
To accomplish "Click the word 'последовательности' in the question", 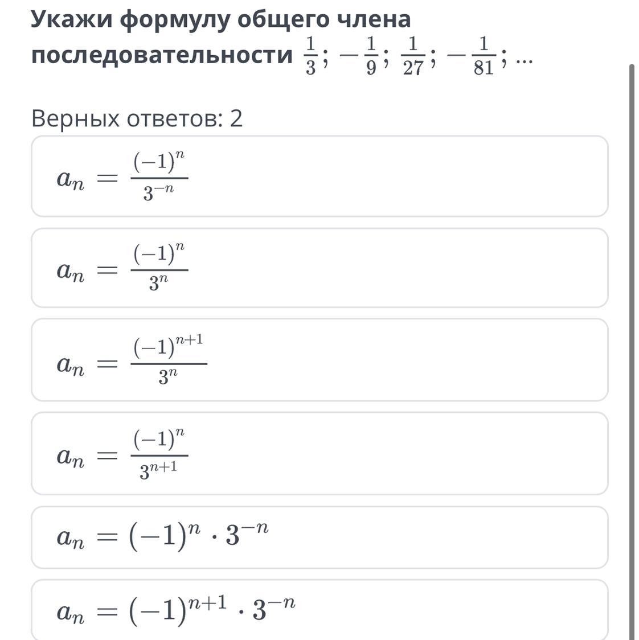I will point(162,56).
